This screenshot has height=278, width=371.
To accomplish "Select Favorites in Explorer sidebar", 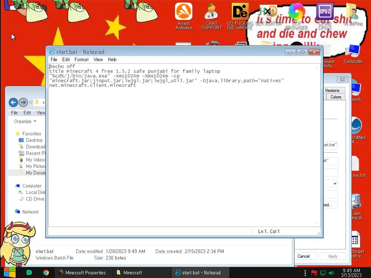I will (28, 134).
